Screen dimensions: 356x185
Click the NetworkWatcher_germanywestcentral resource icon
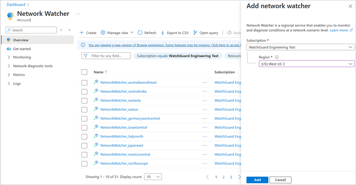(96, 118)
